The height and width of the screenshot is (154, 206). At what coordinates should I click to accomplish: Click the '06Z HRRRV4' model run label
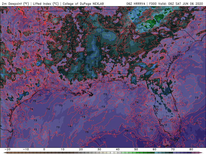136,4
